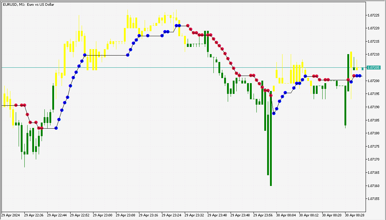This screenshot has width=386, height=220.
Task: Click the teal 1.07205 current price tag
Action: coord(373,67)
